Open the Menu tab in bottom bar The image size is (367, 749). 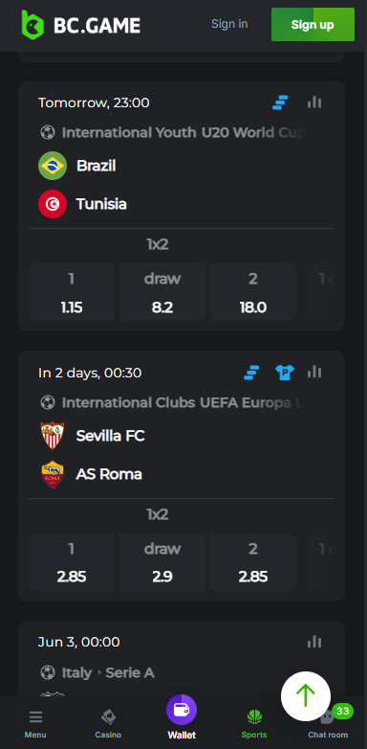coord(35,724)
